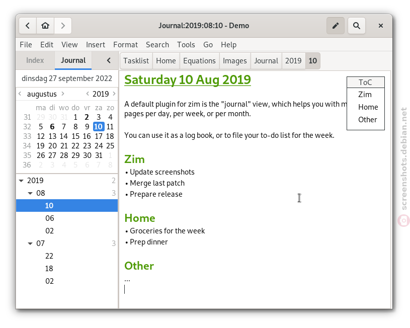410x328 pixels.
Task: Click today's date dinsdag 27 september 2022
Action: [x=67, y=78]
